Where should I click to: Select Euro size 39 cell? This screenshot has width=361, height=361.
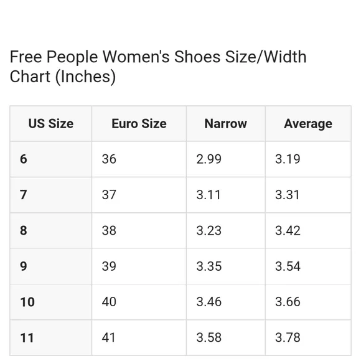[139, 266]
